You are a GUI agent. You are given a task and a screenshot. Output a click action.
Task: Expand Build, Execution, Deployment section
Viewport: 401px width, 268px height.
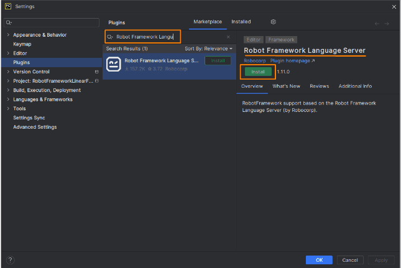click(8, 90)
